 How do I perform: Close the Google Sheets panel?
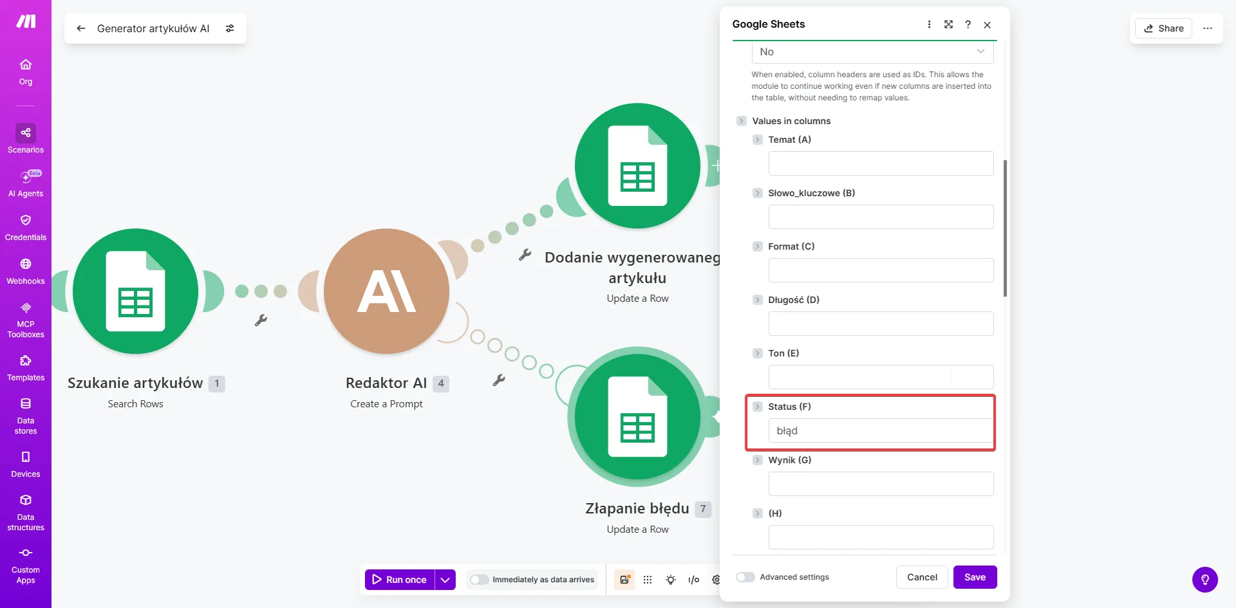tap(987, 24)
